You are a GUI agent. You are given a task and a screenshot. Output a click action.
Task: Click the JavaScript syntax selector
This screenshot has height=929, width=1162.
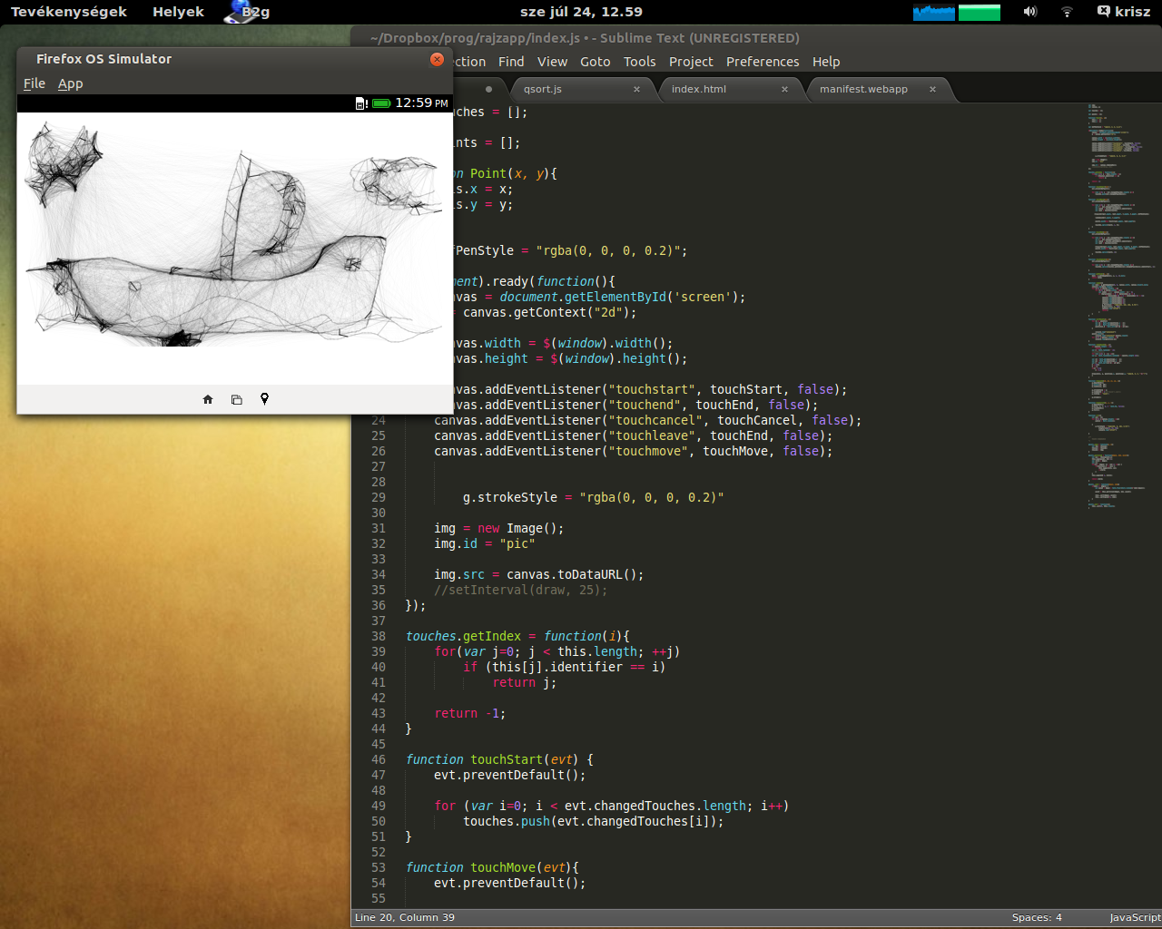tap(1135, 917)
